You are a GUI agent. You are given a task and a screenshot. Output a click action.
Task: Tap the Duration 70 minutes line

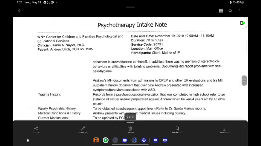point(147,40)
